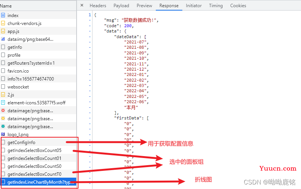Screen dimensions: 301x189
Task: Click the icon box beside getRouters?systemId=1
Action: coord(3,63)
